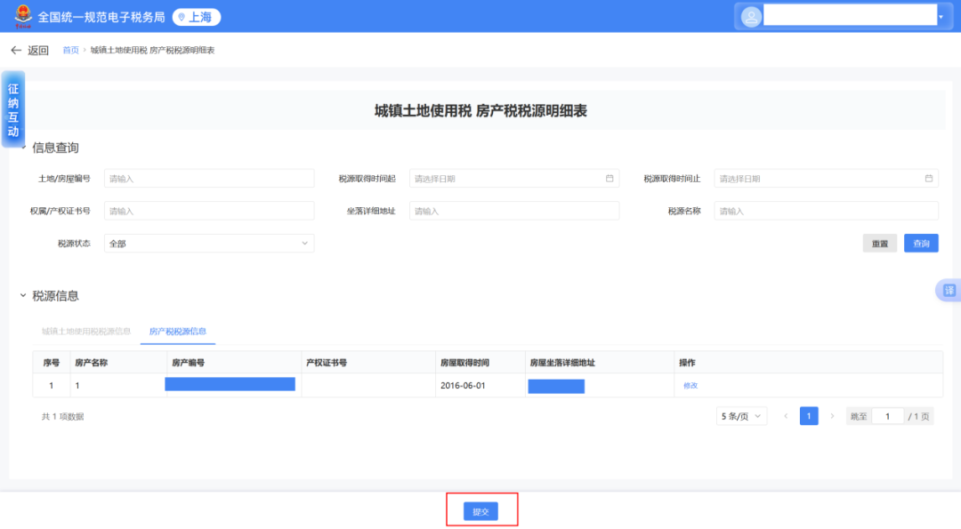The height and width of the screenshot is (529, 961).
Task: Click the 修改 link in the table row
Action: tap(690, 385)
